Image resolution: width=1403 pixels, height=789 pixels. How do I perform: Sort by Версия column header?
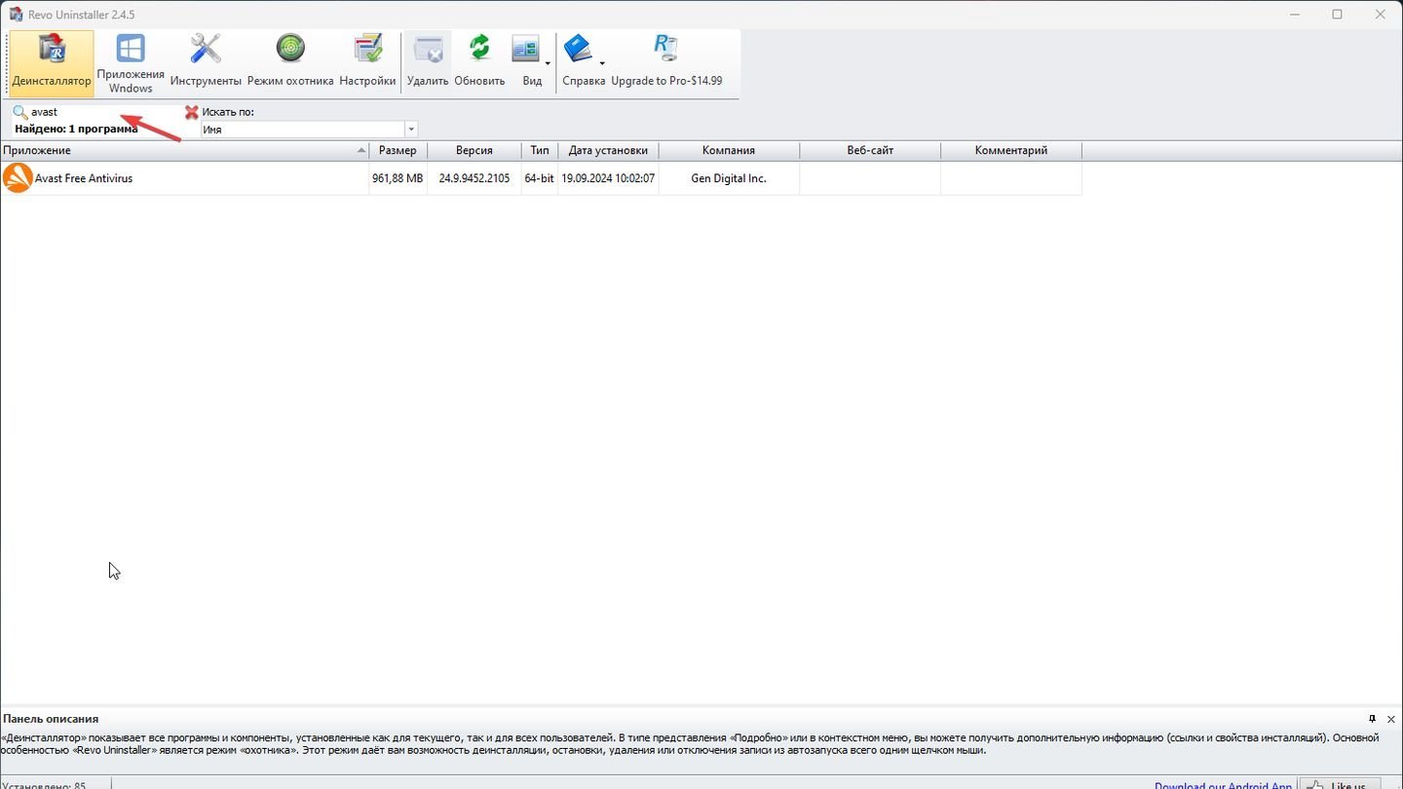(474, 150)
